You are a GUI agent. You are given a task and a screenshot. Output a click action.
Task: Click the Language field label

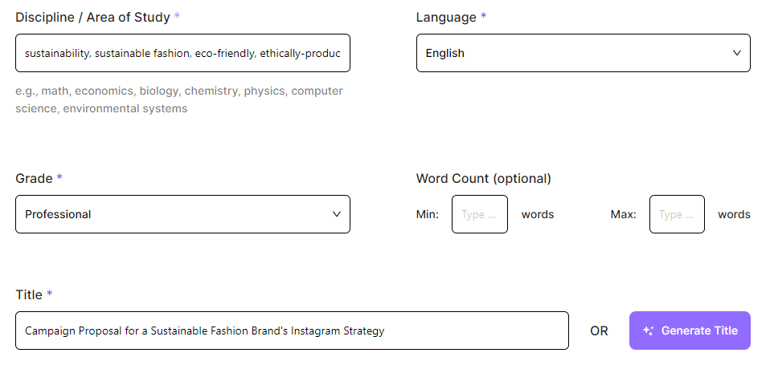[x=446, y=17]
